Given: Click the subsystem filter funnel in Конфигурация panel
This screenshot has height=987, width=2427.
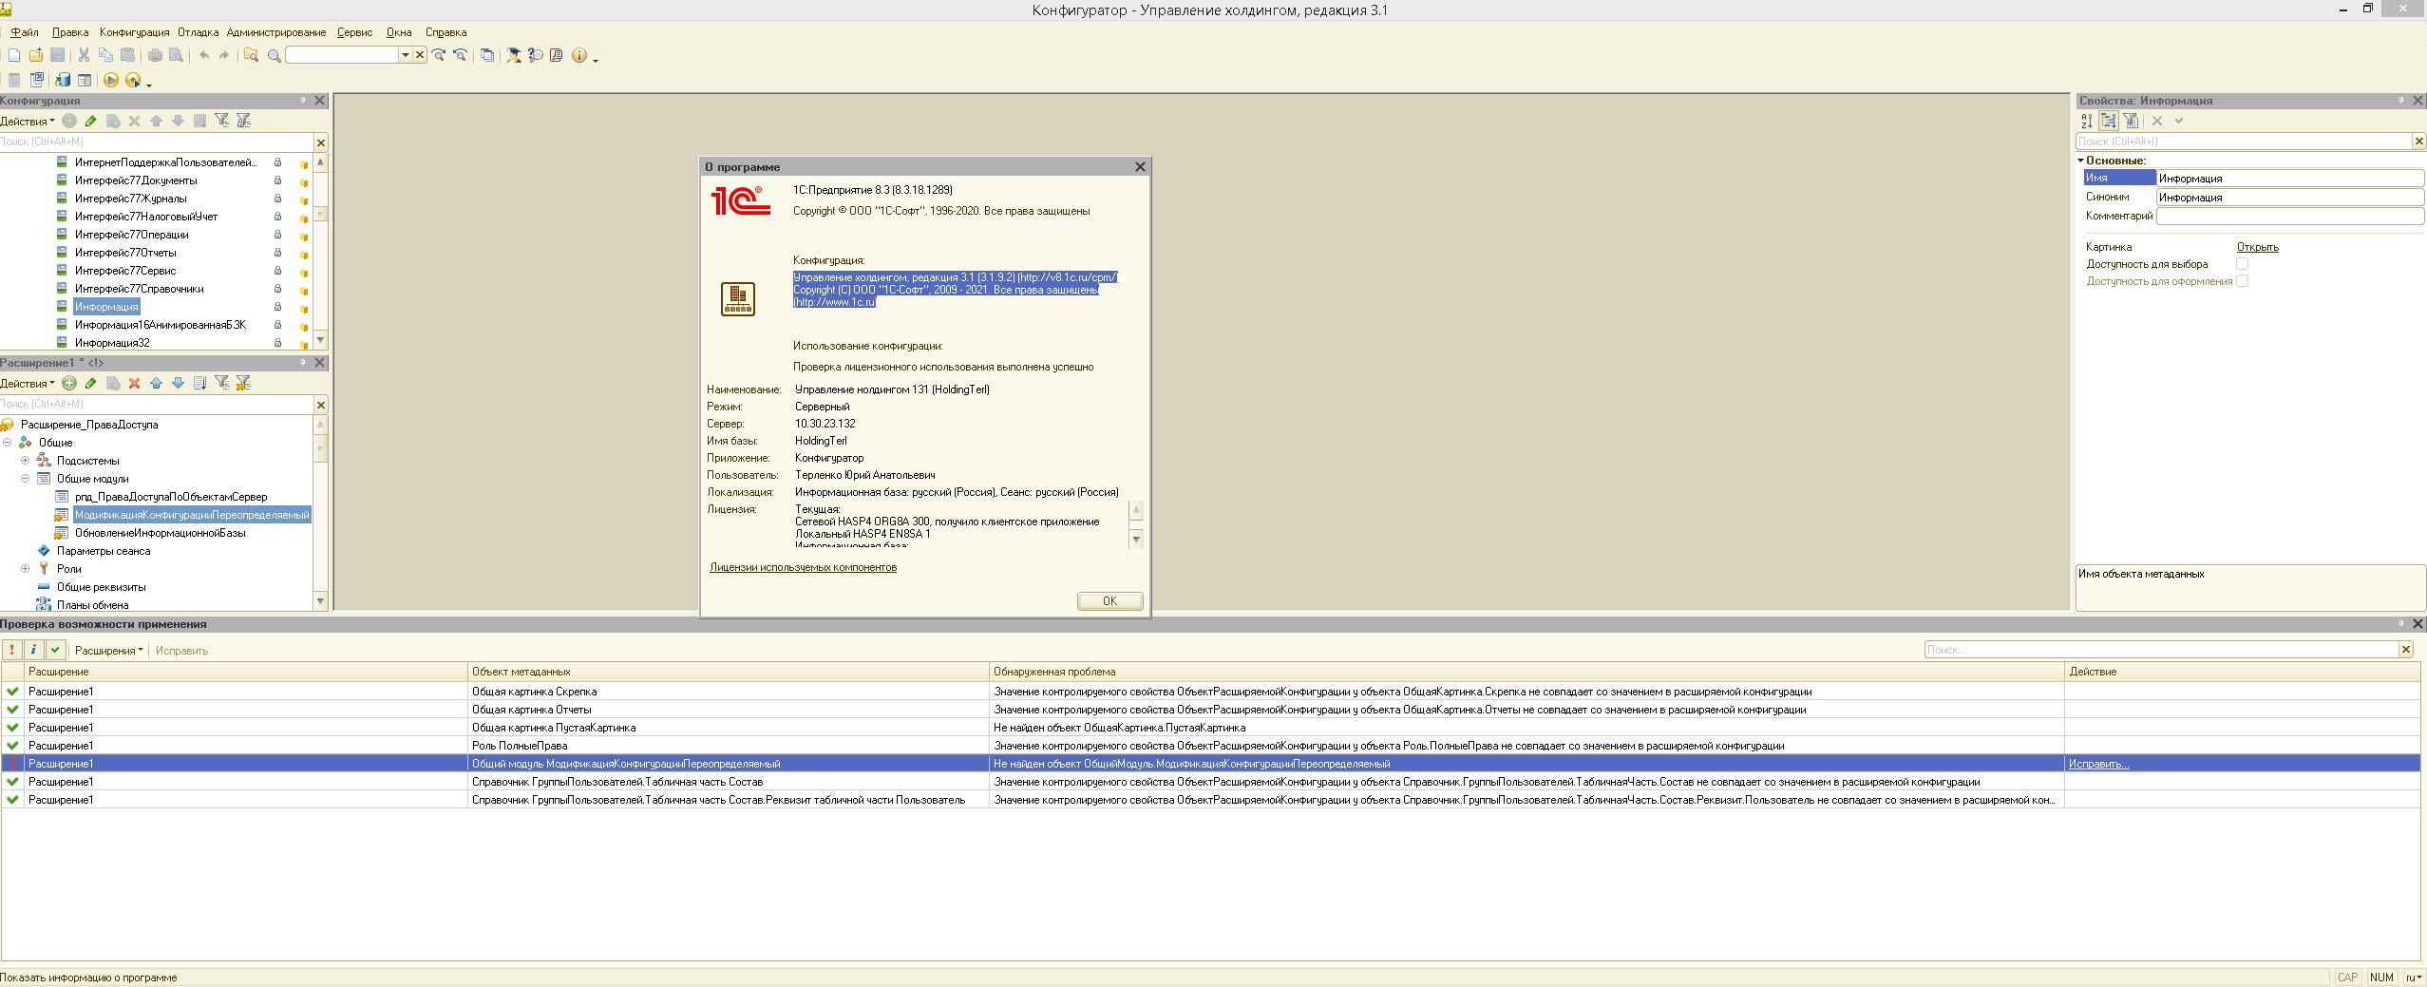Looking at the screenshot, I should click(x=221, y=121).
